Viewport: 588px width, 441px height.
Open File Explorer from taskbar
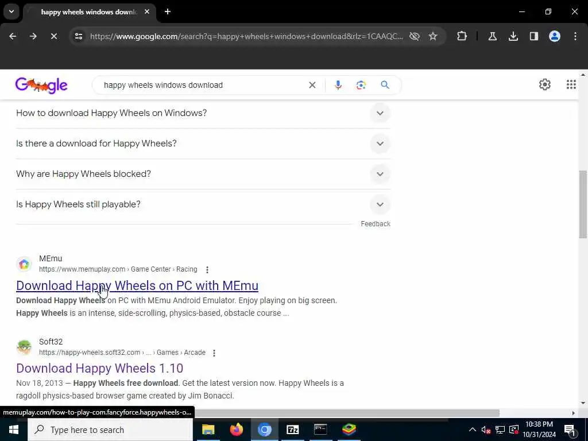208,430
